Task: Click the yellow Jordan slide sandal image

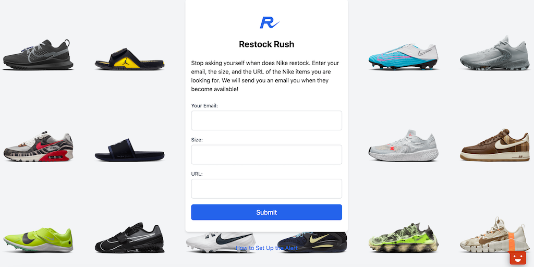Action: point(130,59)
